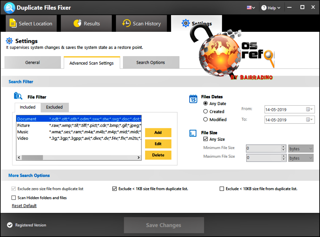Open the To date calendar picker
Screen dimensions: 320x237
tap(309, 119)
